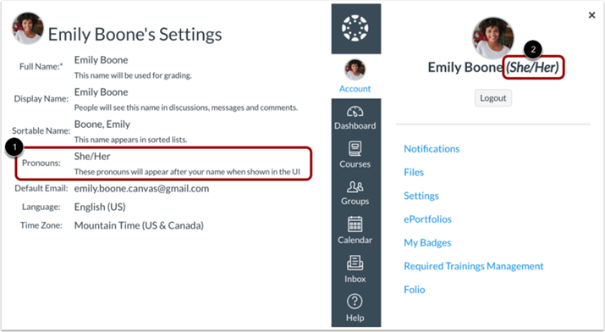This screenshot has width=605, height=332.
Task: Click Emily Boone's large tray profile picture
Action: 493,38
